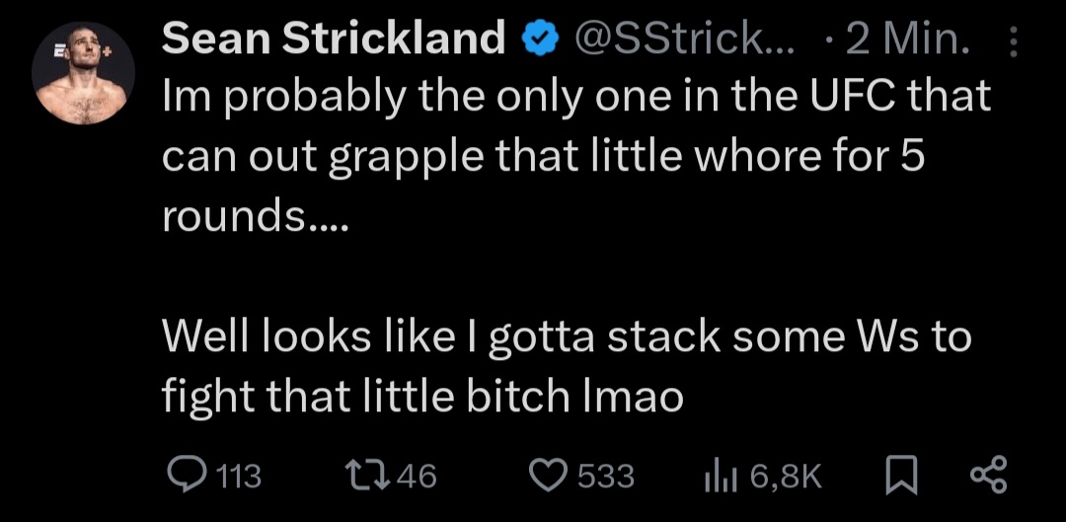Click the blue verified checkmark badge
This screenshot has height=522, width=1066.
click(x=537, y=39)
